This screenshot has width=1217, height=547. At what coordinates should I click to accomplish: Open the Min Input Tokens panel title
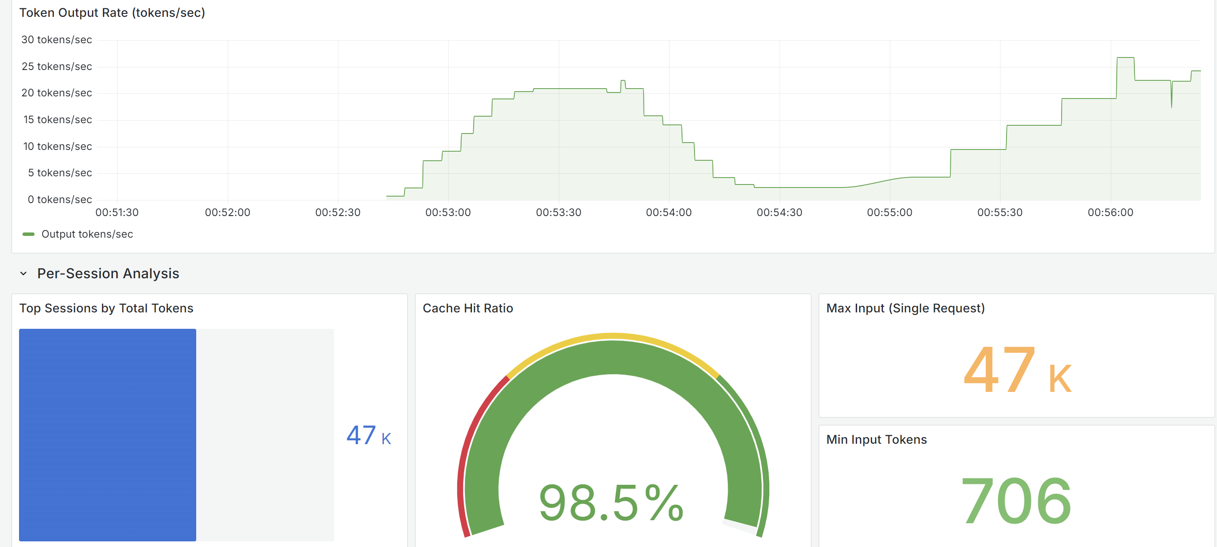point(876,439)
